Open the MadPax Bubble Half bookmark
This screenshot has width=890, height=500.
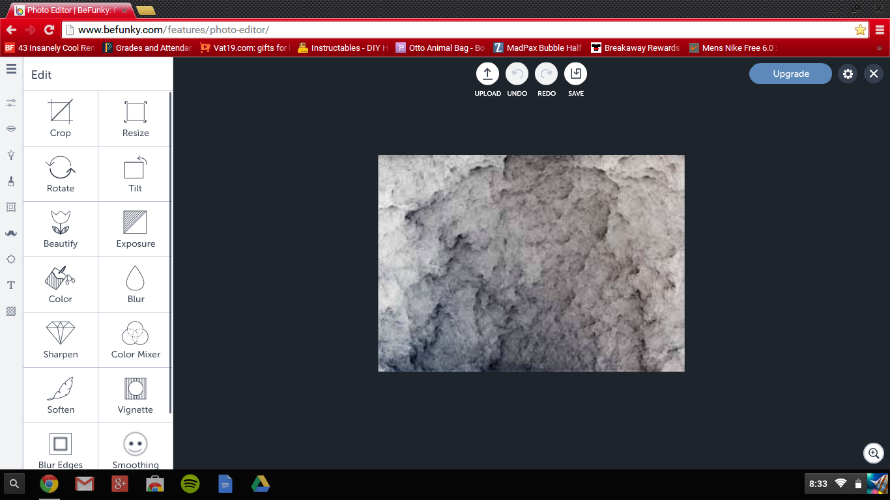(x=538, y=48)
